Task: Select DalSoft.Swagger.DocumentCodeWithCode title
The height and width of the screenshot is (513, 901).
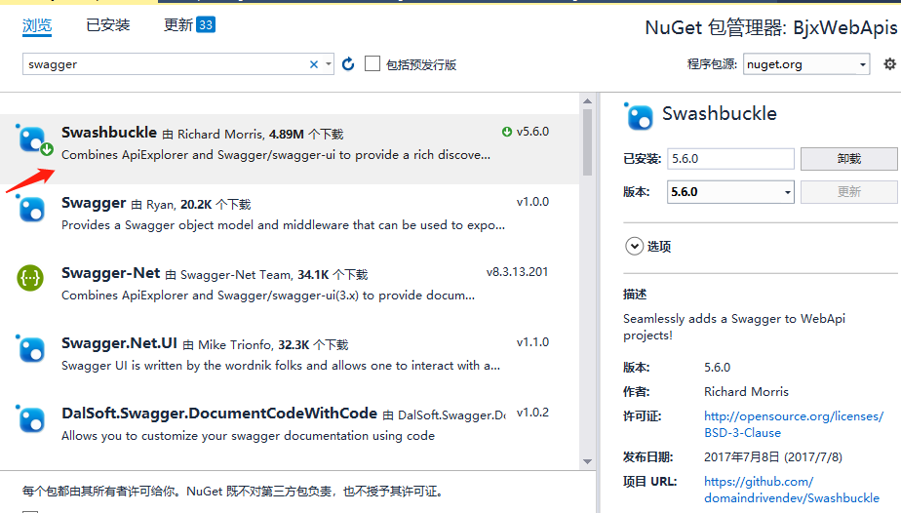Action: tap(219, 414)
